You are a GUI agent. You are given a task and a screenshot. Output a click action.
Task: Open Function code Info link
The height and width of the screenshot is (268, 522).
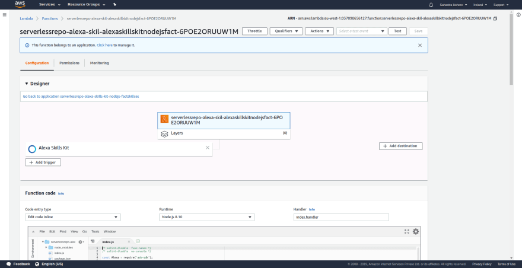pyautogui.click(x=61, y=193)
